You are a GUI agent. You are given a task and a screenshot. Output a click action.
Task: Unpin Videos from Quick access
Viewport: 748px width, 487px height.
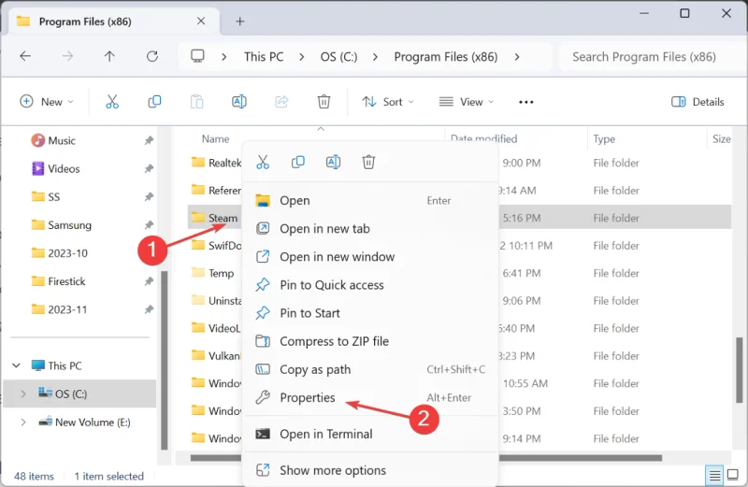click(x=149, y=168)
